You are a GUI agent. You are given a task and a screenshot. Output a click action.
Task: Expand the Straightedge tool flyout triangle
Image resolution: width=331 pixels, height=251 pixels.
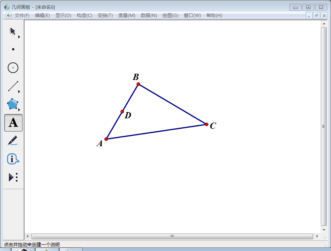pos(19,92)
